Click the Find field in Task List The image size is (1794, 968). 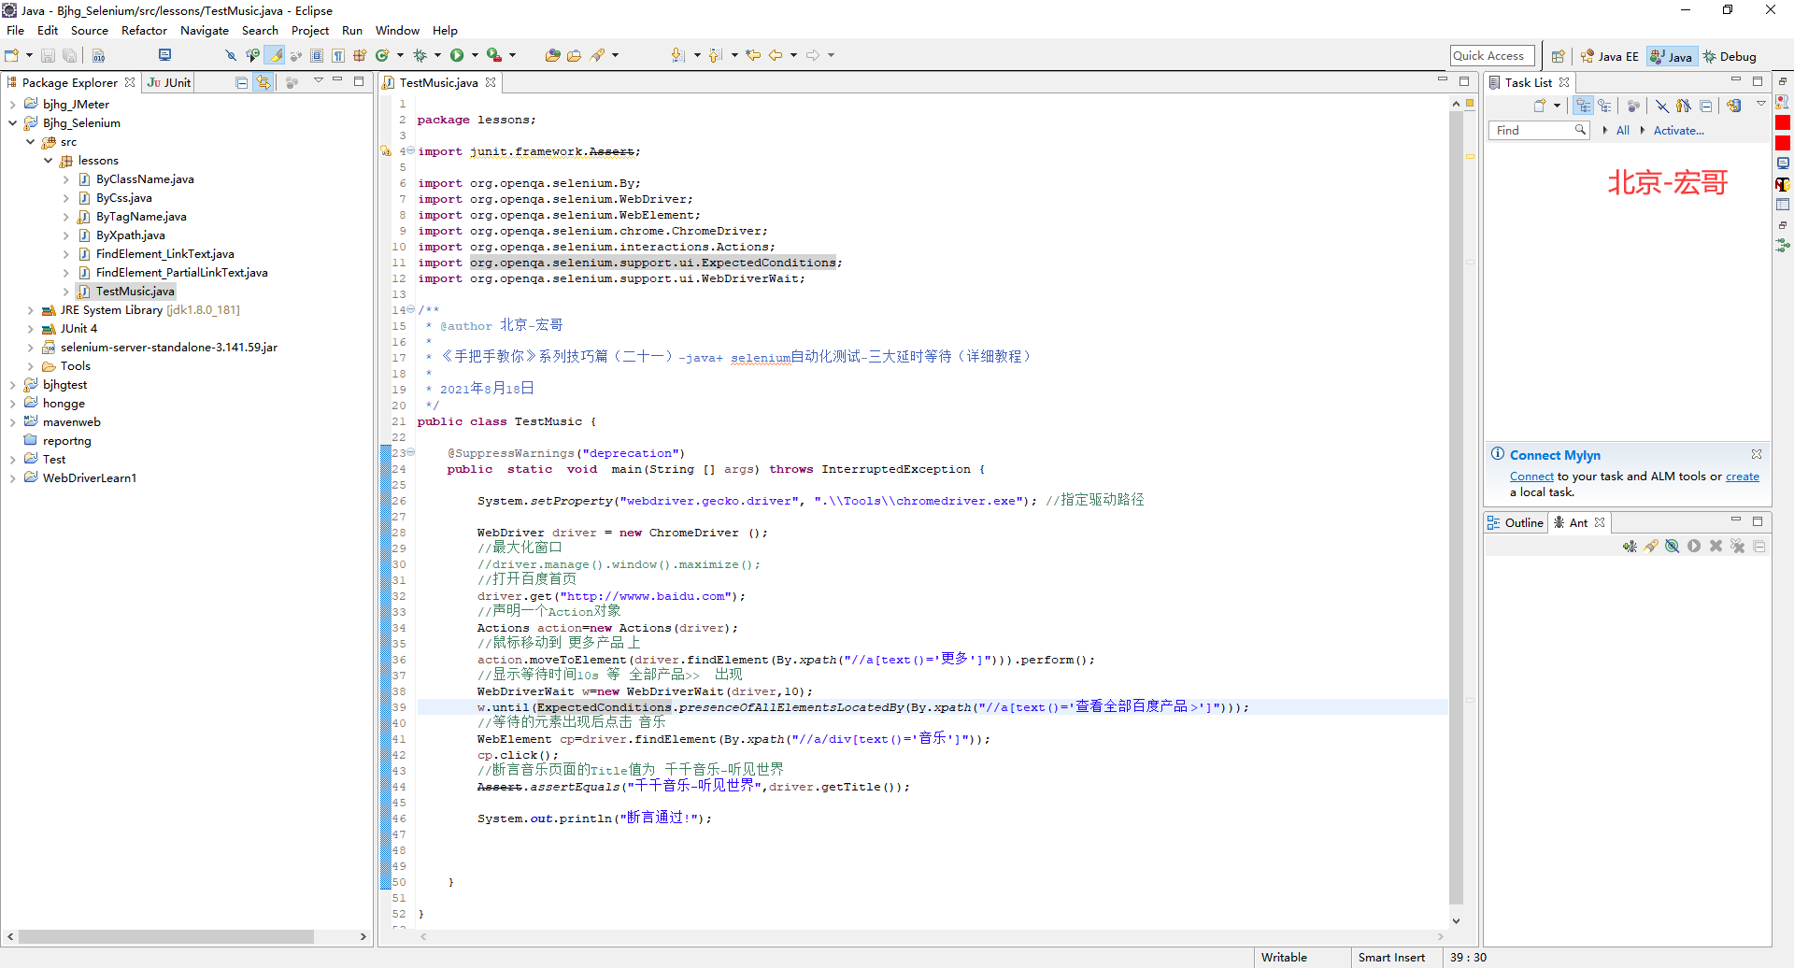[x=1537, y=131]
